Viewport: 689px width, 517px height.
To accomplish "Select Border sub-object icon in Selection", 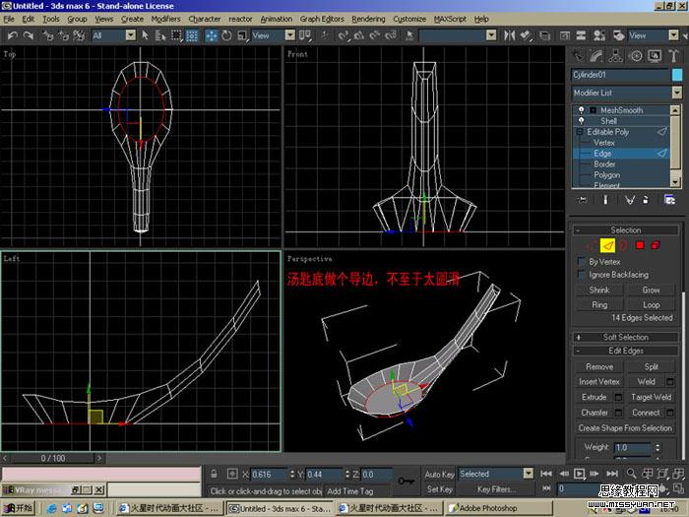I will [623, 245].
